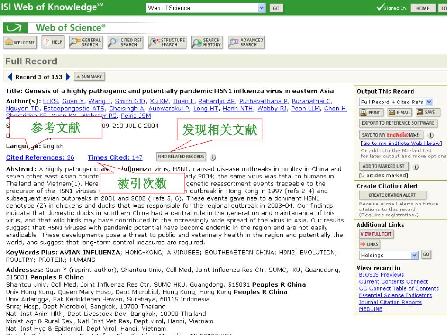View record in MEDLINE
Viewport: 447px width, 335px height.
pyautogui.click(x=371, y=309)
